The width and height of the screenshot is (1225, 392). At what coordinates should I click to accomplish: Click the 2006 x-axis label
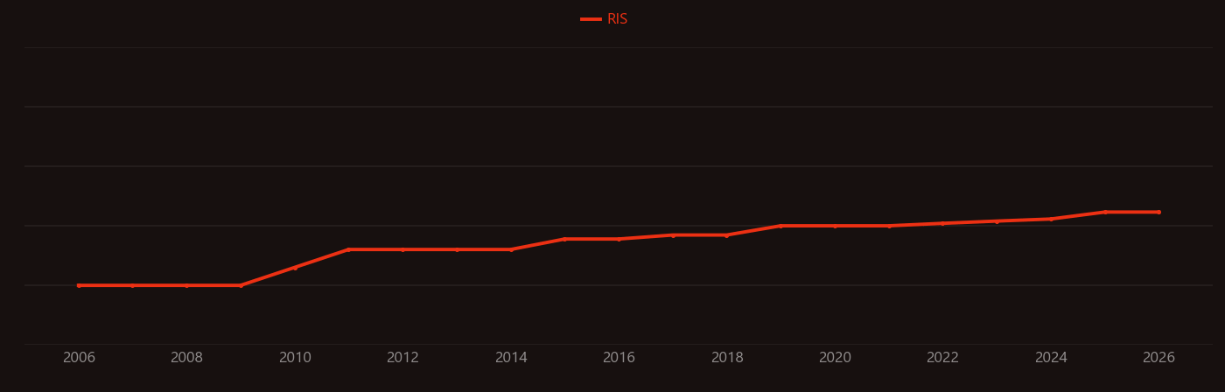[79, 358]
